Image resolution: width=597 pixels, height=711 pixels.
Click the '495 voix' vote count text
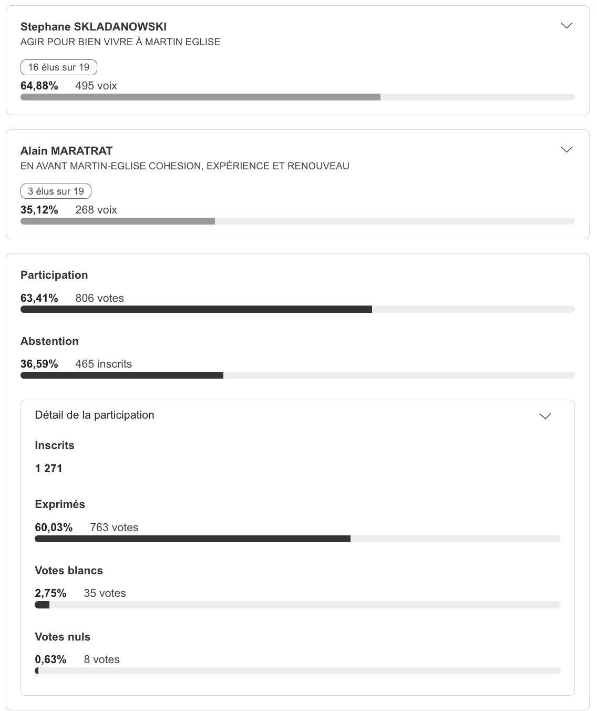pyautogui.click(x=96, y=85)
